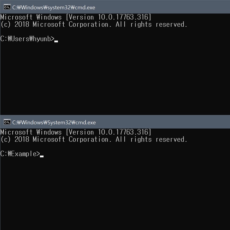Click the version number 10.0.17763.316 in the top window
The width and height of the screenshot is (230, 230).
pyautogui.click(x=123, y=17)
